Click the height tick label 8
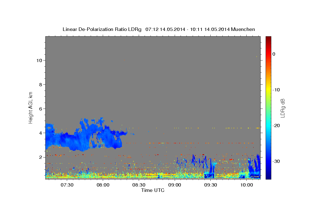The image size is (322, 215). tap(41, 85)
